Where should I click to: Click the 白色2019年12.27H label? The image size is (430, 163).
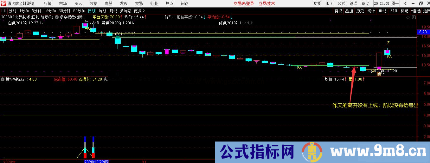[x=25, y=23]
